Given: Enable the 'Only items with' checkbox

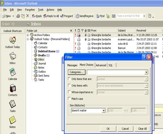Looking at the screenshot, I should pyautogui.click(x=69, y=85).
